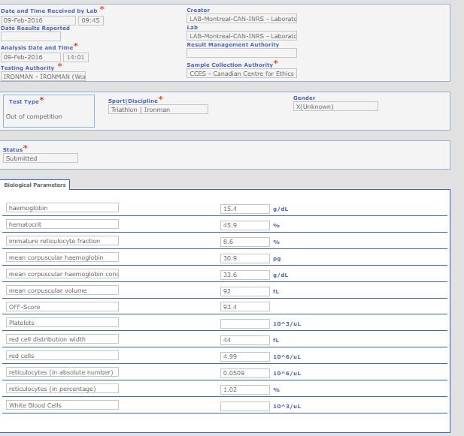The height and width of the screenshot is (436, 464).
Task: Click the mean corpuscular haemoglobin value 30.9
Action: point(245,258)
